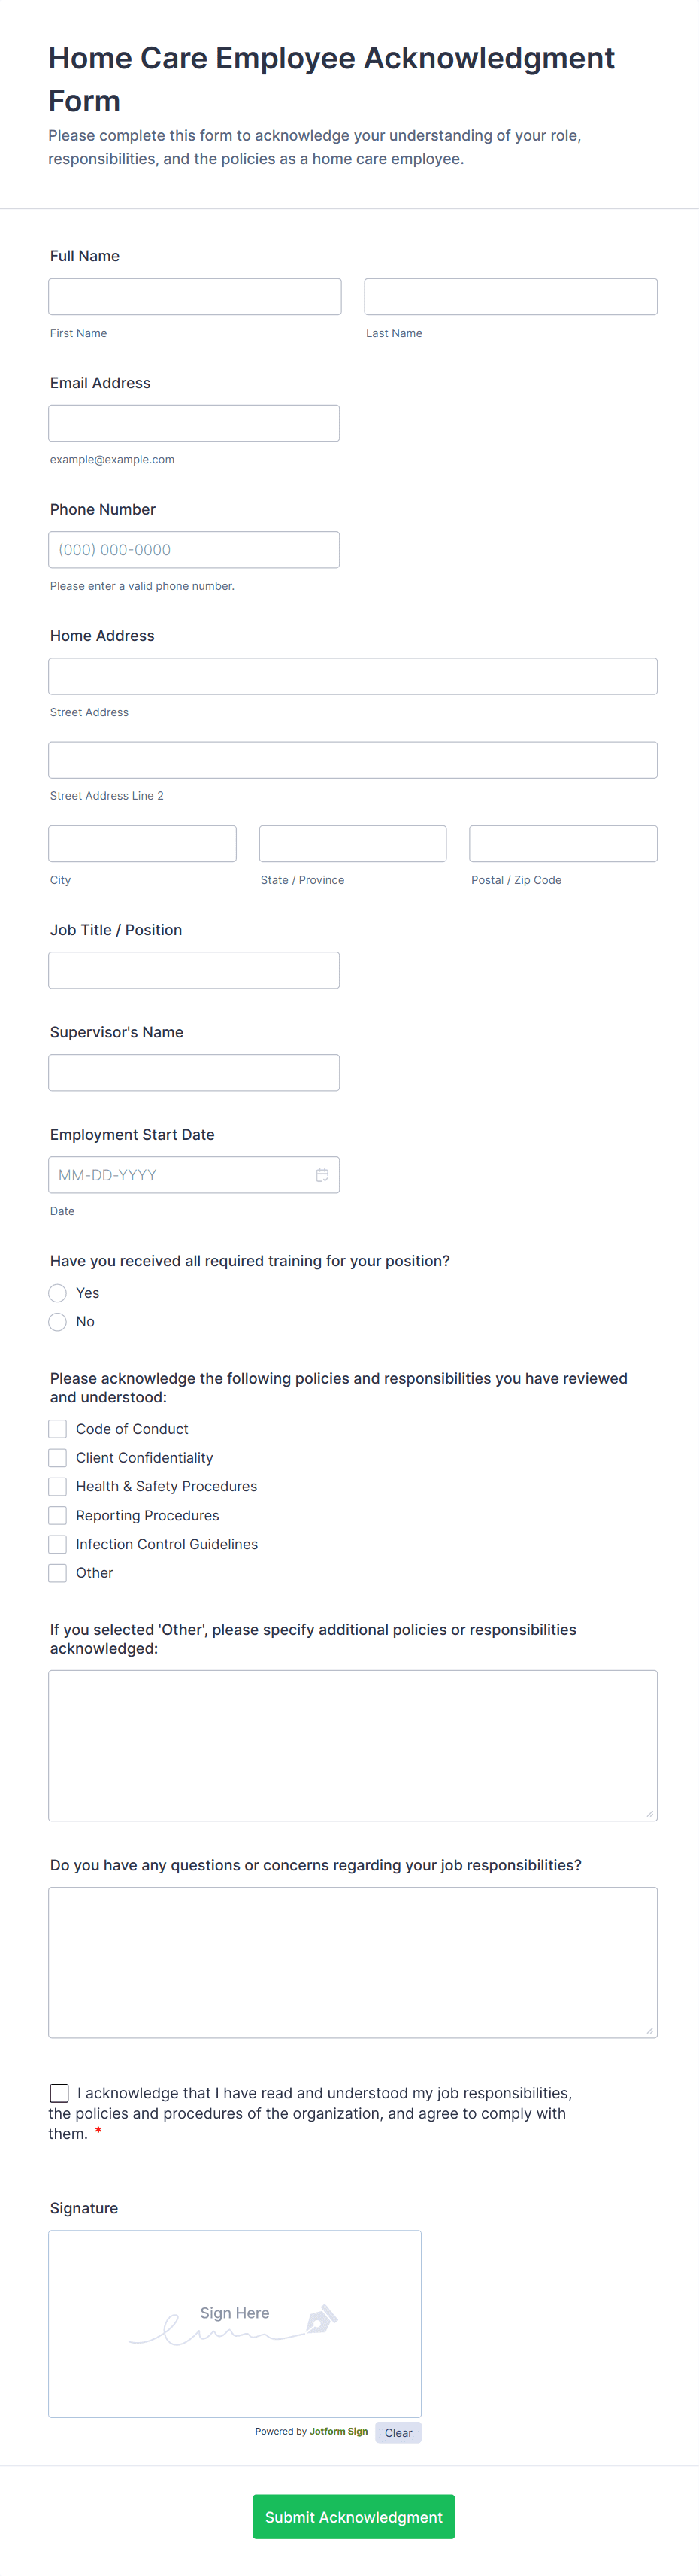This screenshot has width=699, height=2576.
Task: Open the Jotform Sign link
Action: [338, 2431]
